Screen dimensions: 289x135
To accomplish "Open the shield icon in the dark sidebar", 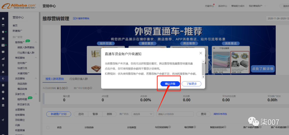I will point(3,32).
